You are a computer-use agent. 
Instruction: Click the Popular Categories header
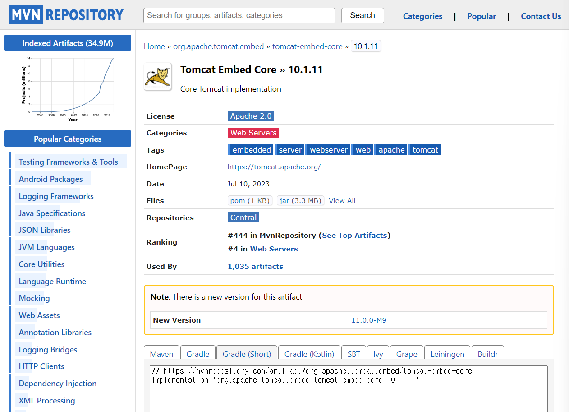(68, 139)
